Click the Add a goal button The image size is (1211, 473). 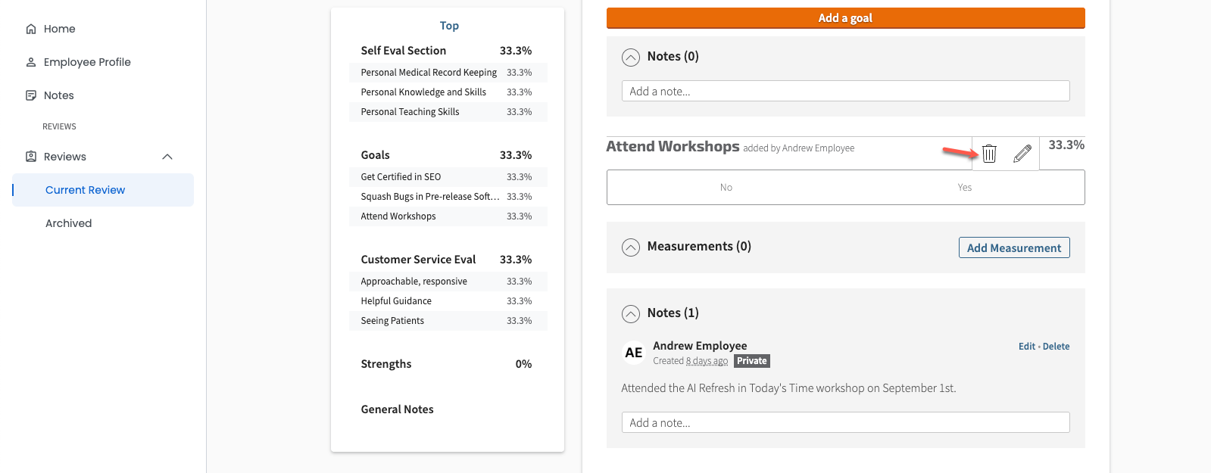pos(845,18)
